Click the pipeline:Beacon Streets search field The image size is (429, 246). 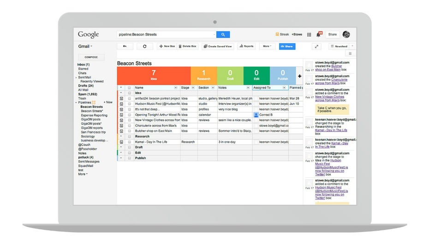tap(167, 35)
